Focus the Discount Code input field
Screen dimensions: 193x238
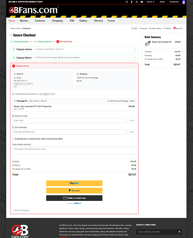(x=69, y=120)
